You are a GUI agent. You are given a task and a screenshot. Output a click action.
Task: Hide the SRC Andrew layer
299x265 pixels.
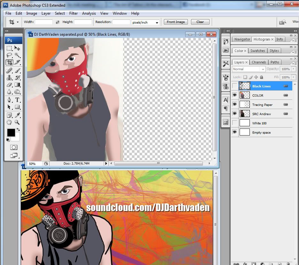point(235,114)
